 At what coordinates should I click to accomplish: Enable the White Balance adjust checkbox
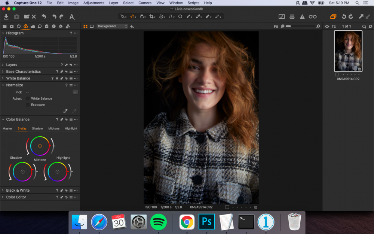click(x=28, y=98)
